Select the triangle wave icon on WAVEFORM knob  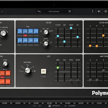tap(22, 67)
